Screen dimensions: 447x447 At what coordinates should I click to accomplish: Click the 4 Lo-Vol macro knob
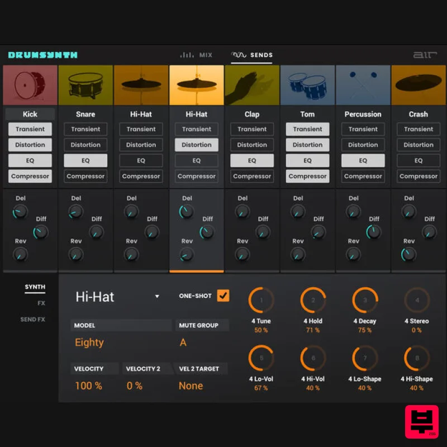pos(261,358)
